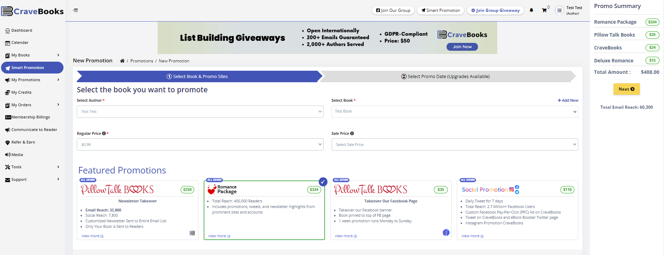View more on Social Promotion card
Image resolution: width=664 pixels, height=255 pixels.
[472, 236]
